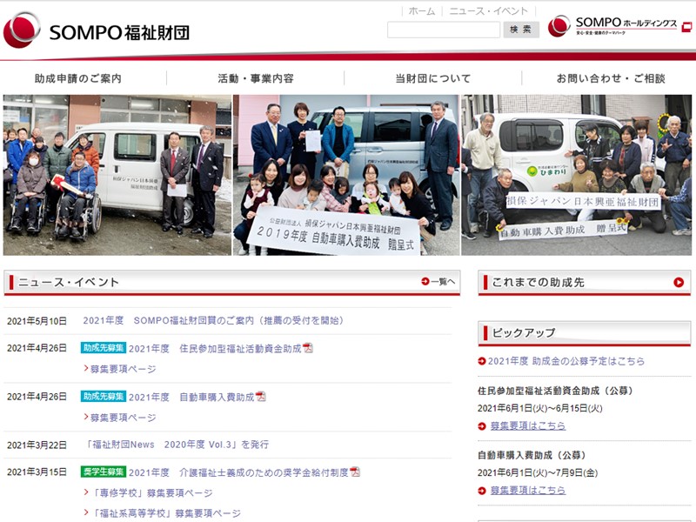
Task: Go to the ホーム link at the top
Action: click(x=422, y=11)
